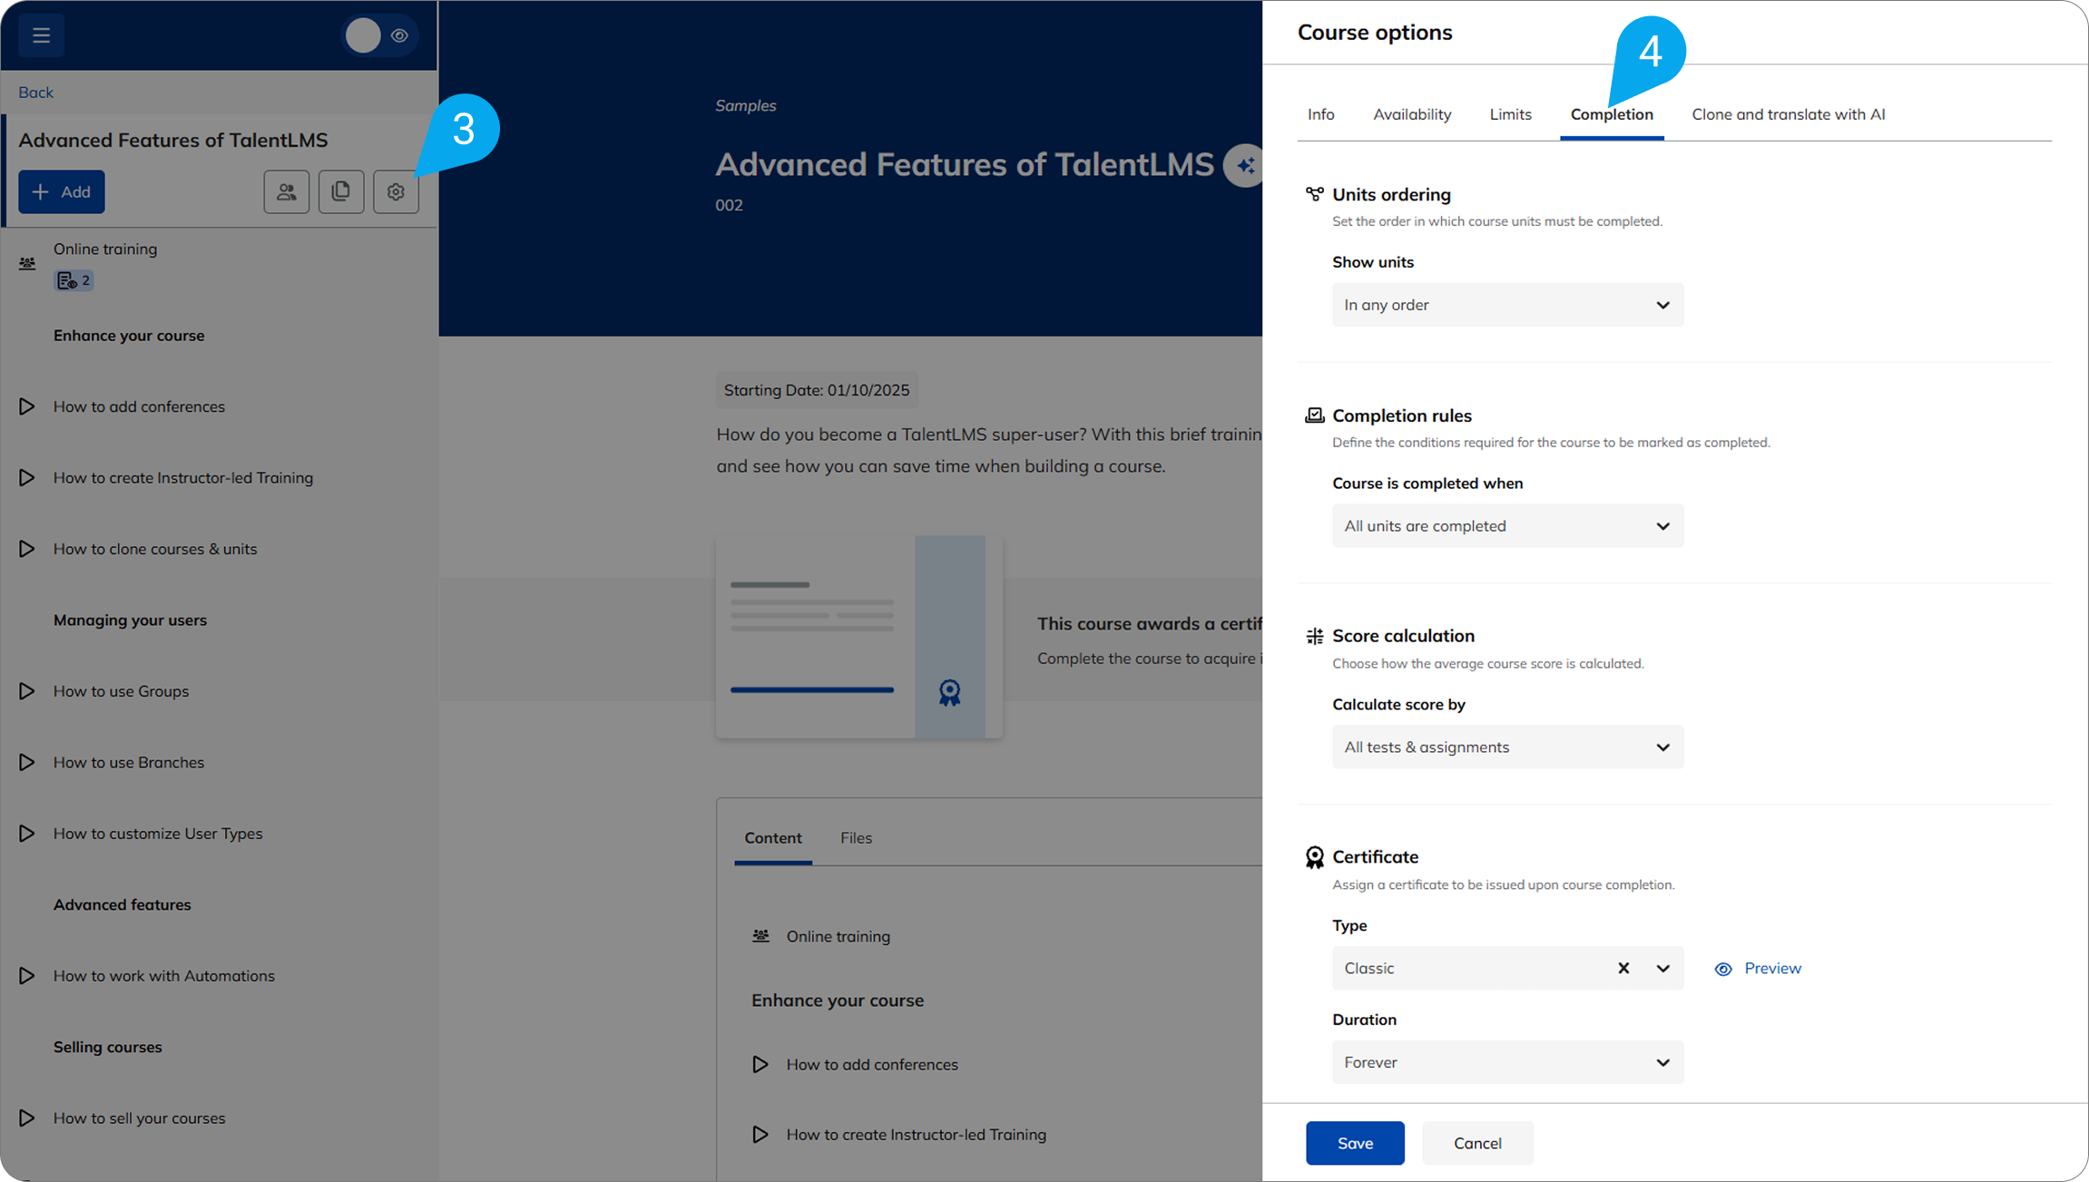Expand Course is completed when dropdown
This screenshot has width=2089, height=1182.
tap(1507, 526)
